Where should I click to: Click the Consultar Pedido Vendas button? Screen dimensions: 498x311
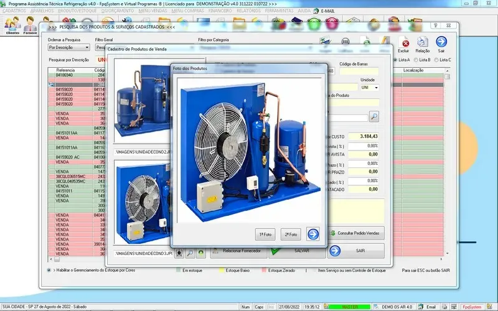pyautogui.click(x=356, y=233)
